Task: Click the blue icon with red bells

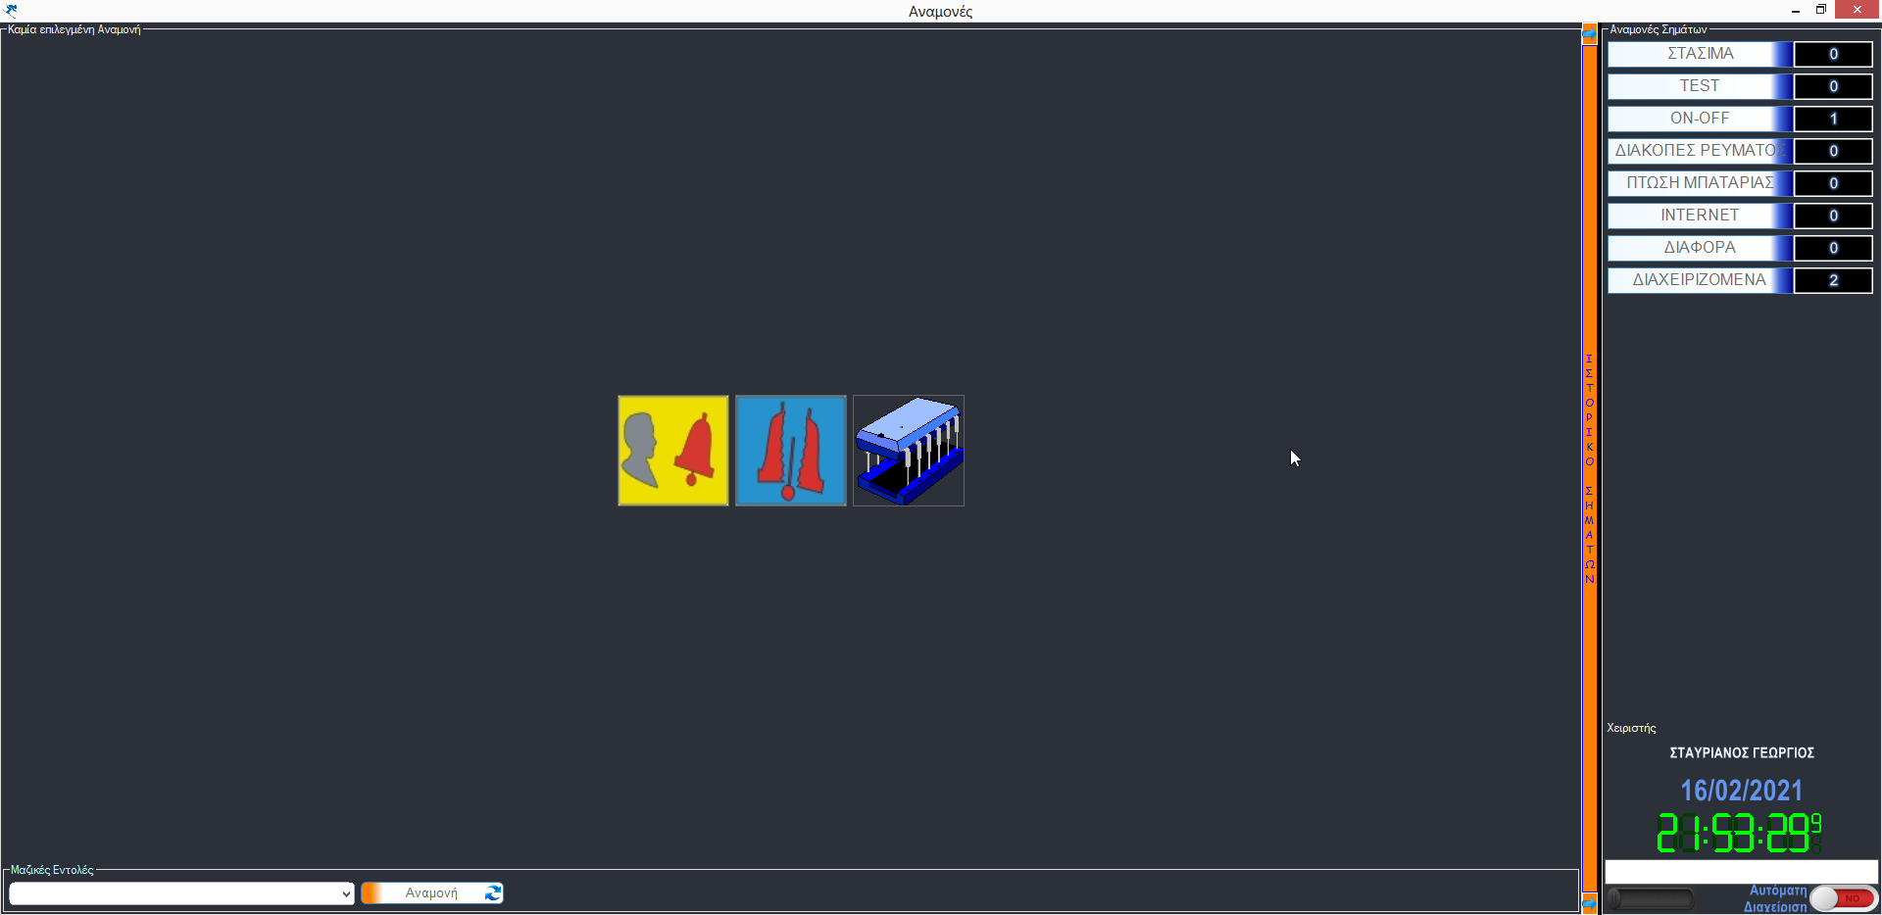Action: pyautogui.click(x=791, y=451)
